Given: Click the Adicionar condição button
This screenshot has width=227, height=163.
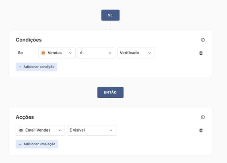Looking at the screenshot, I should coord(37,67).
